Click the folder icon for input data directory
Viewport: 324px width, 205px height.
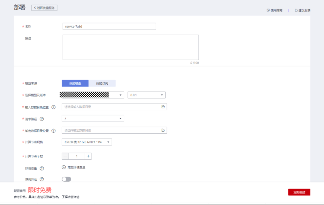(x=163, y=107)
